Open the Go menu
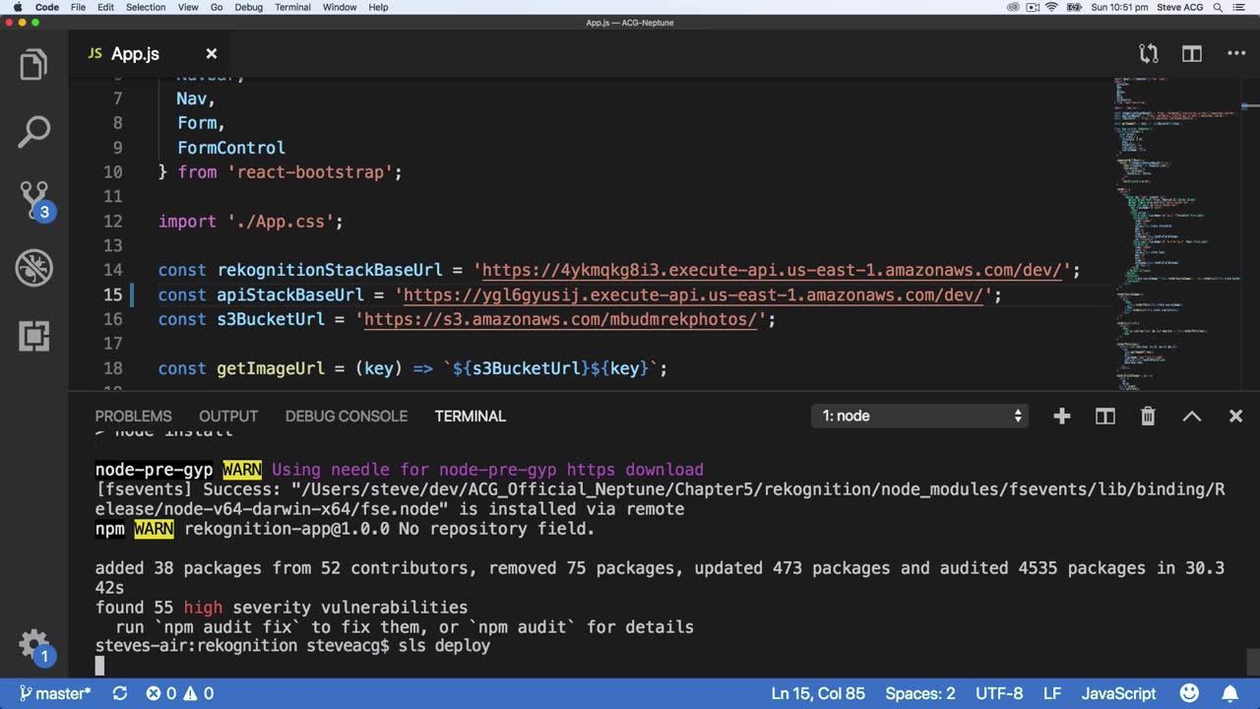Screen dimensions: 1260x709 pyautogui.click(x=217, y=7)
